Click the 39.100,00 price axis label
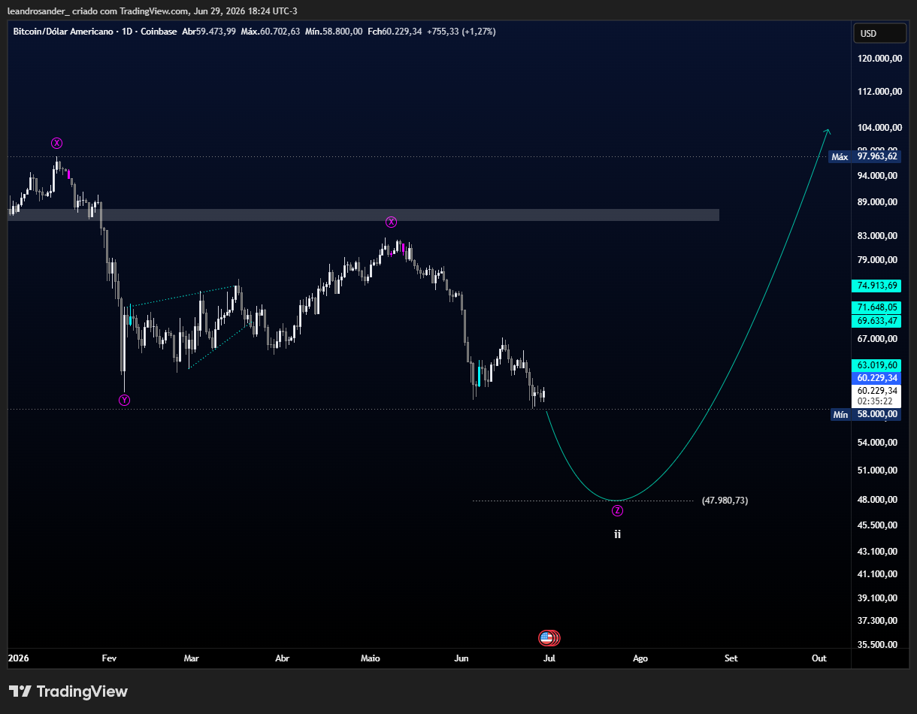Image resolution: width=917 pixels, height=714 pixels. pos(879,598)
